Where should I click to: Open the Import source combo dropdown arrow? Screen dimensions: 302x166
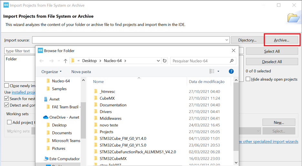227,40
